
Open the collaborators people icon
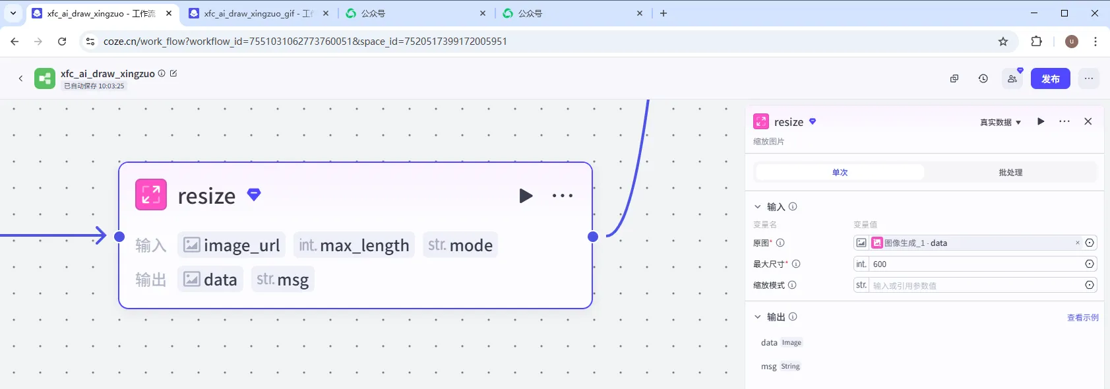(1012, 78)
